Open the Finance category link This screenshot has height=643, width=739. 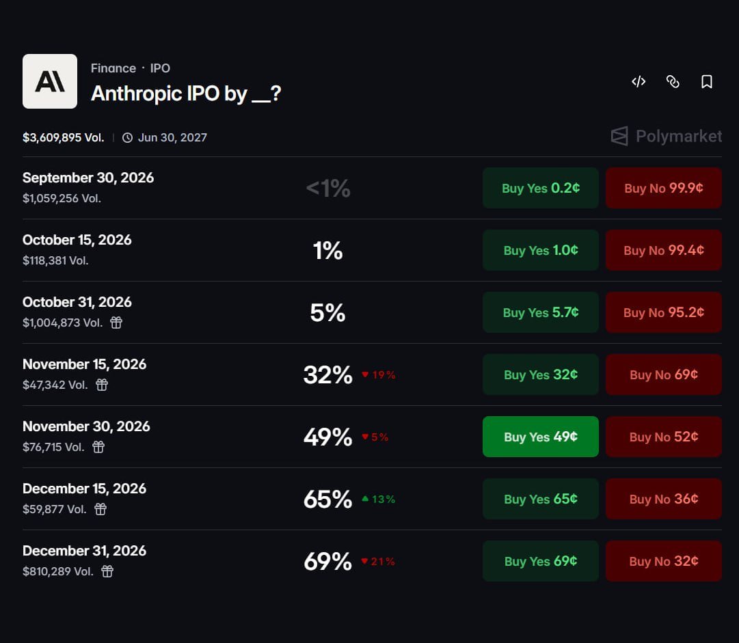pos(113,68)
